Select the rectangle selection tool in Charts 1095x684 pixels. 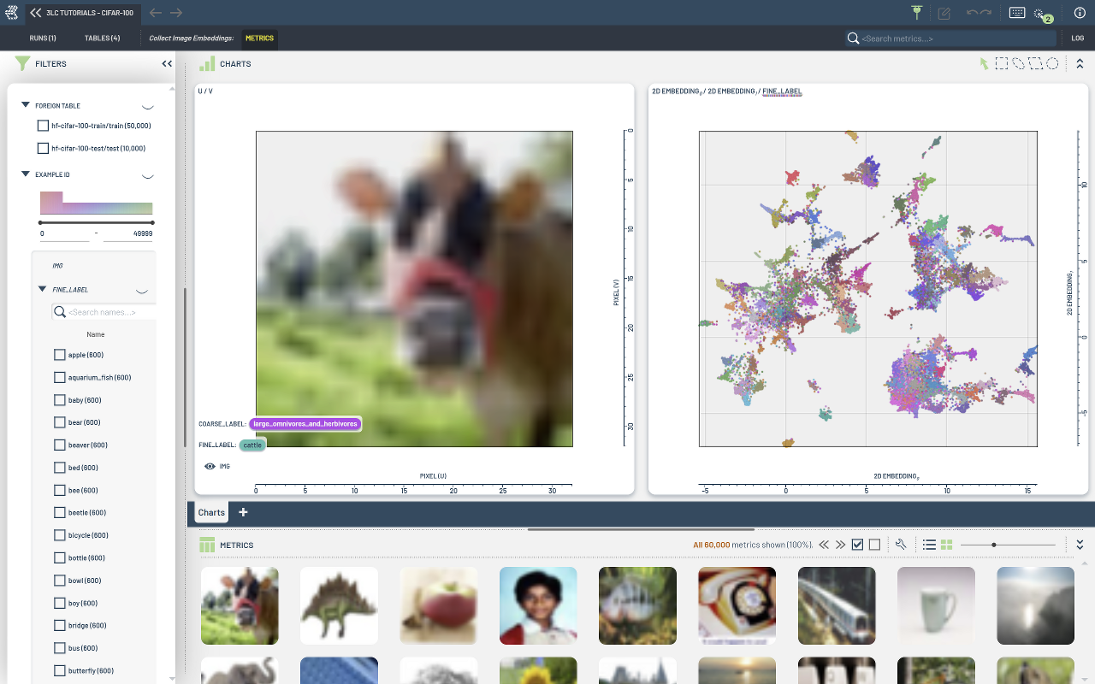(1001, 63)
